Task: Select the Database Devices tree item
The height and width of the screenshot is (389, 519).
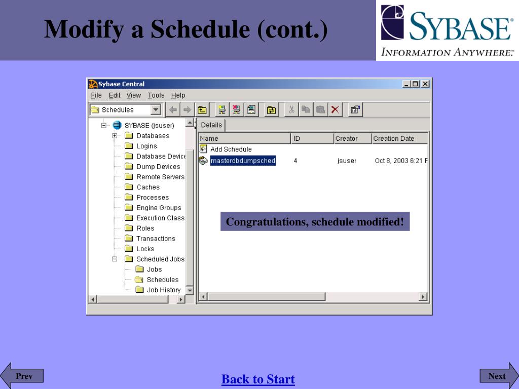Action: point(161,156)
